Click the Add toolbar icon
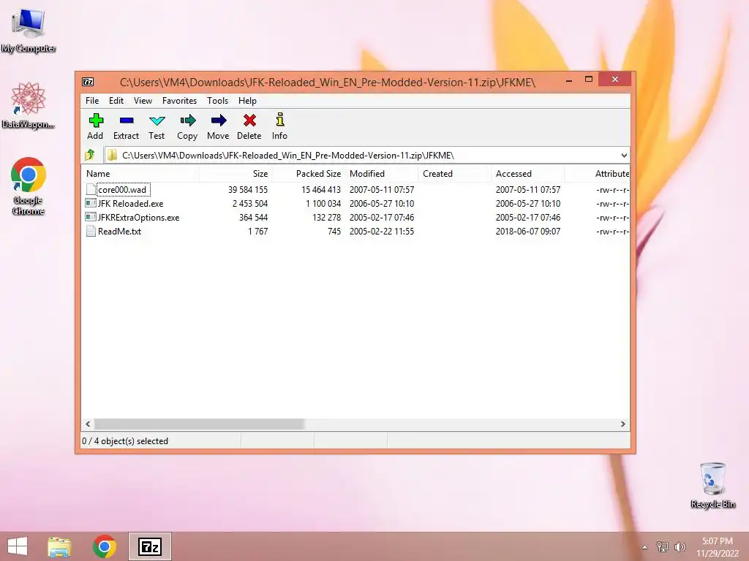 96,121
